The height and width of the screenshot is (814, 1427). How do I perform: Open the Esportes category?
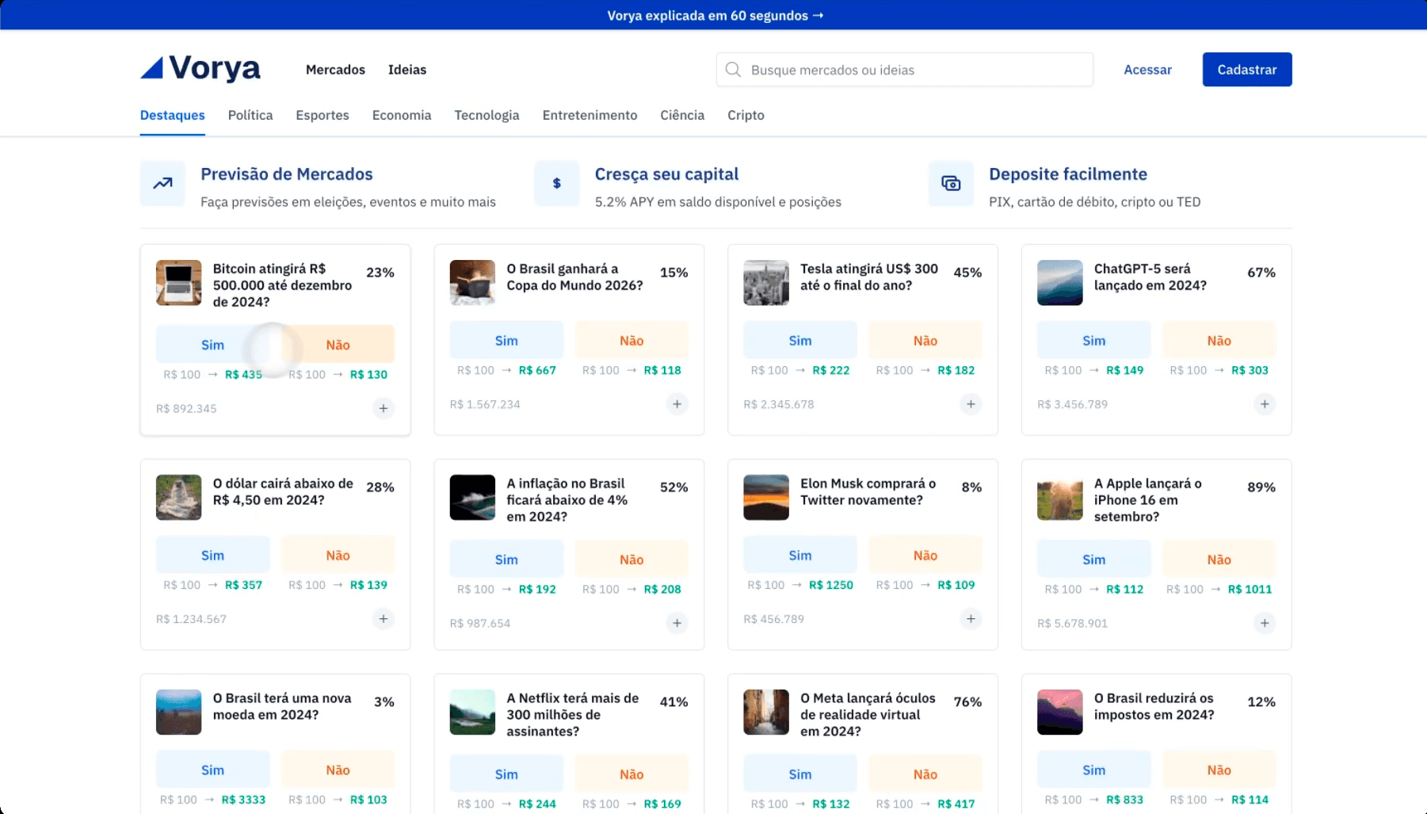pyautogui.click(x=322, y=115)
